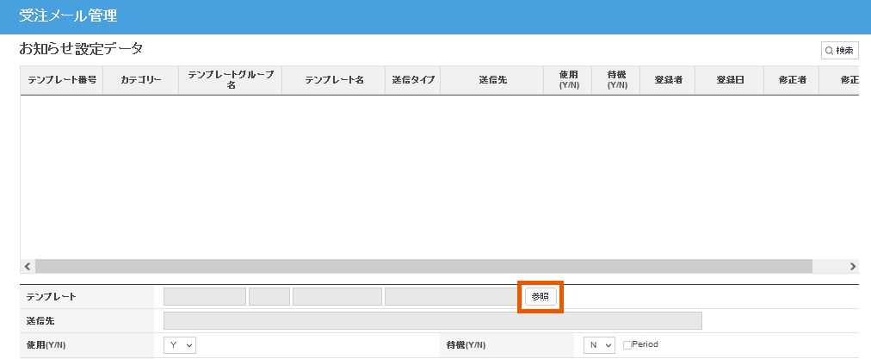The image size is (871, 359).
Task: Click the 参照 browse button
Action: (540, 297)
